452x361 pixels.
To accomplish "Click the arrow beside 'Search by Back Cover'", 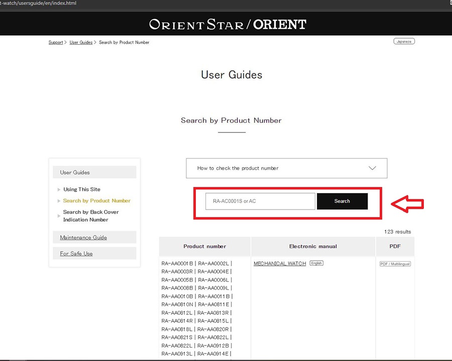I will pyautogui.click(x=59, y=216).
